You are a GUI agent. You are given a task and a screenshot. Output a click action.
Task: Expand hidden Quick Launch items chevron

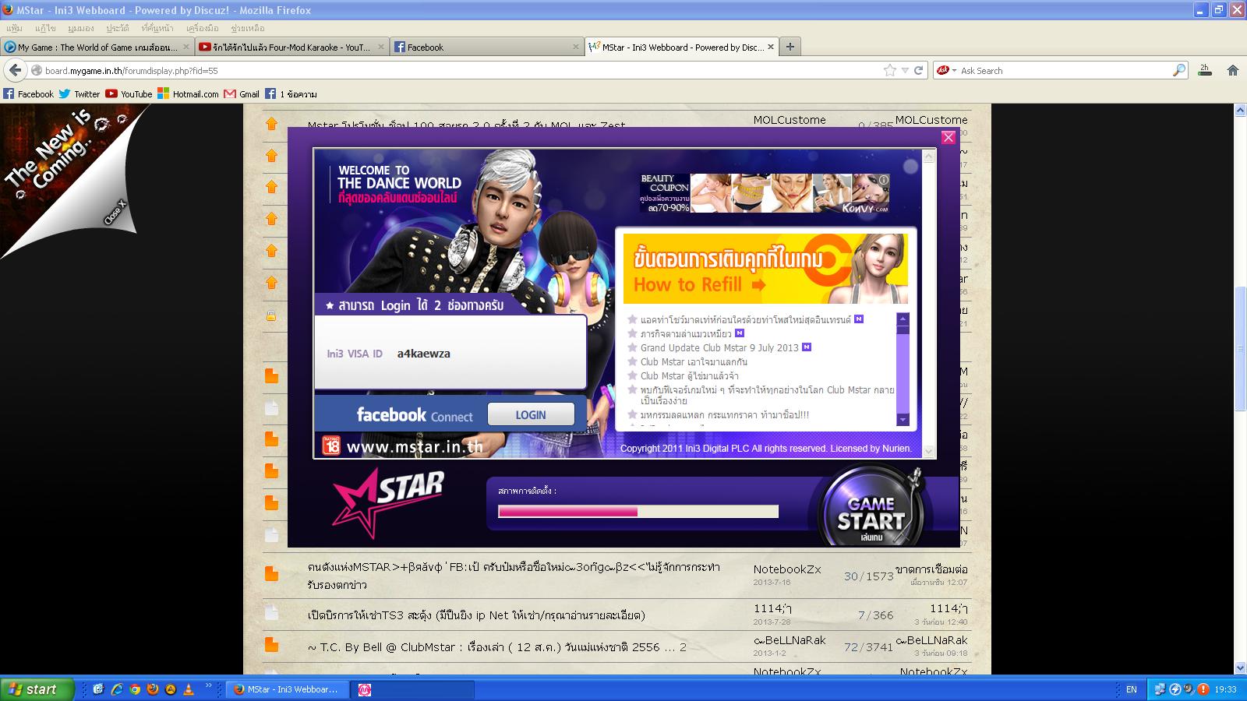(209, 686)
